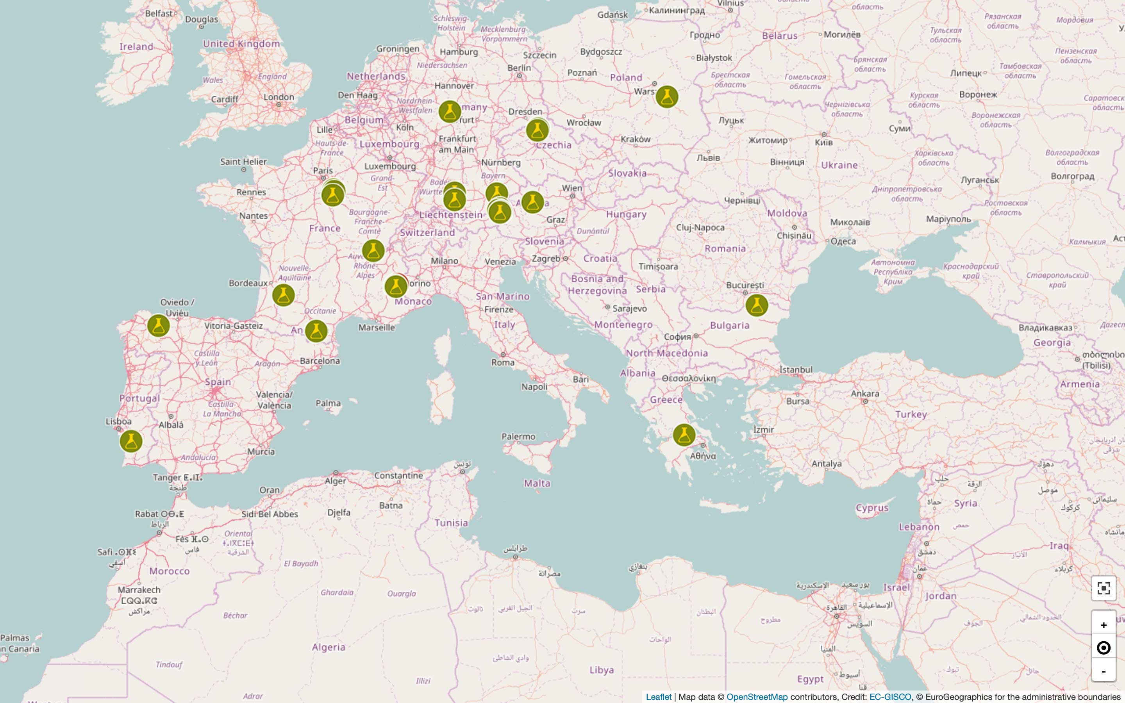The image size is (1125, 703).
Task: Click the flask marker near Bordeaux
Action: tap(283, 295)
